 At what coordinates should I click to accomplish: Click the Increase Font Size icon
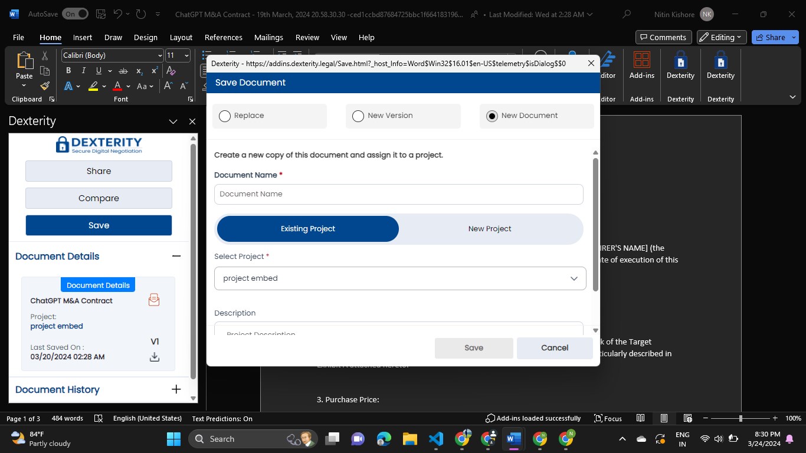(x=168, y=86)
